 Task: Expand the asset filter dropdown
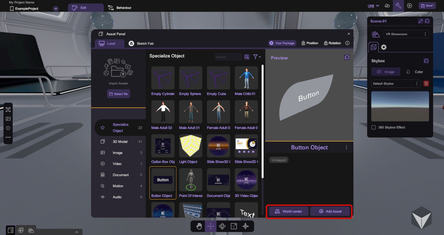pos(257,57)
